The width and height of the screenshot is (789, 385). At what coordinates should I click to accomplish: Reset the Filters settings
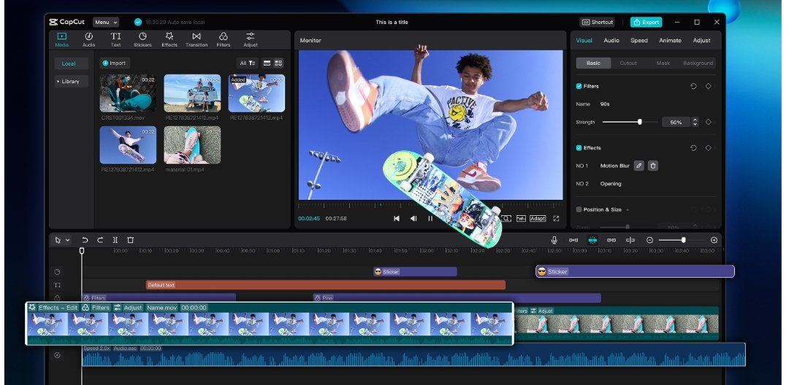693,86
